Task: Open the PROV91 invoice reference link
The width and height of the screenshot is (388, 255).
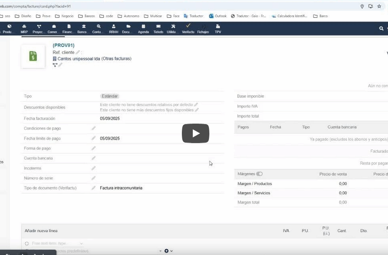Action: [x=63, y=45]
